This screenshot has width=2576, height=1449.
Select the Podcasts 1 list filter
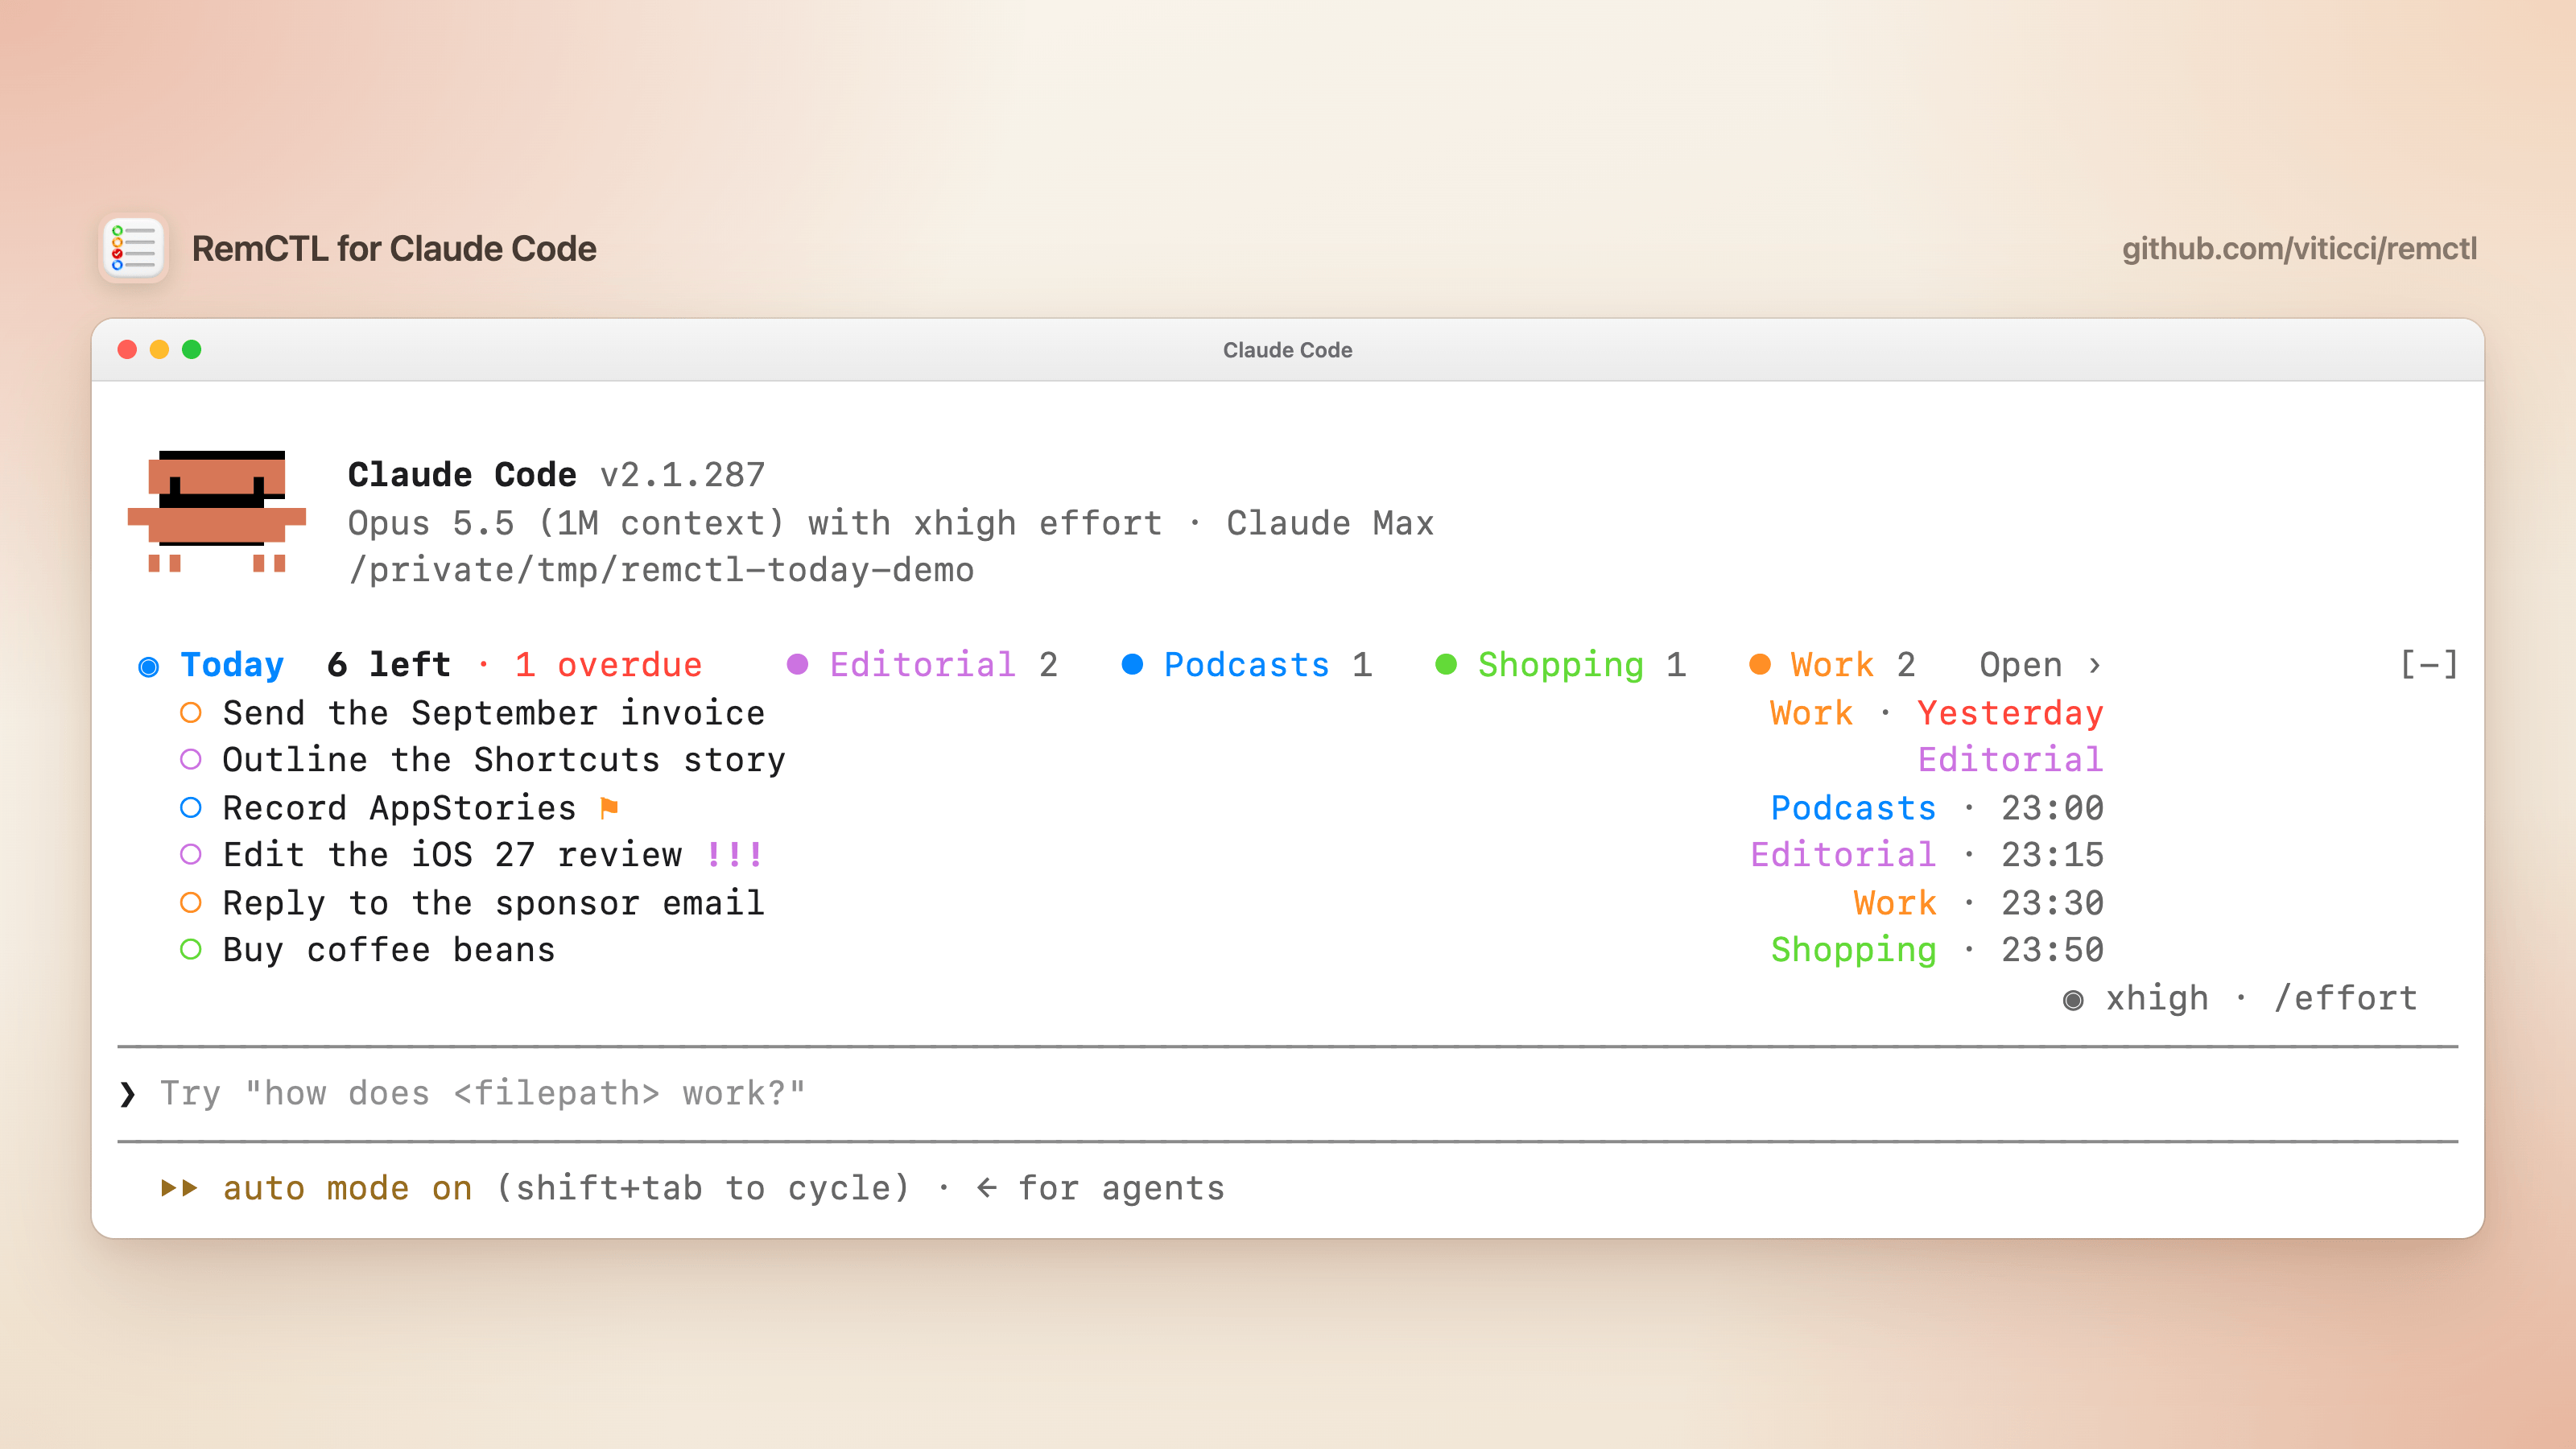(x=1247, y=665)
